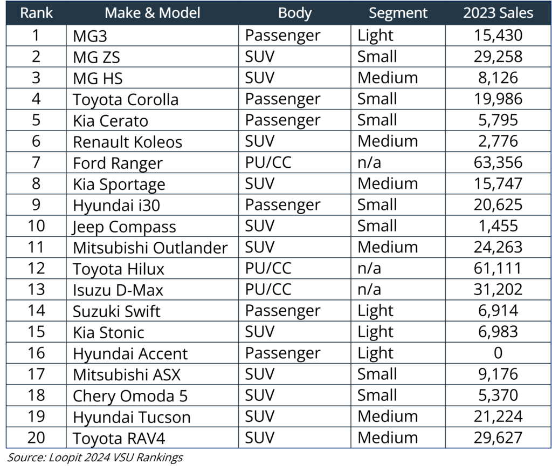Click the third row's Rank cell
The width and height of the screenshot is (552, 471).
pyautogui.click(x=36, y=78)
